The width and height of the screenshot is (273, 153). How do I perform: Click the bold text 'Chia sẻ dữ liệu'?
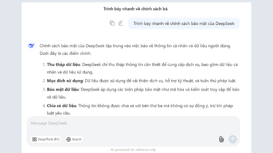61,106
